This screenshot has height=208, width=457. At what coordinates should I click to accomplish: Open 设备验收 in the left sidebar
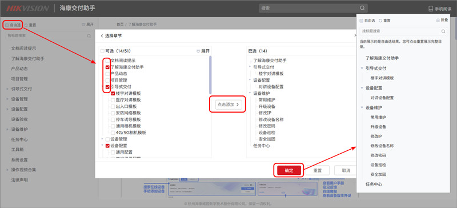coord(19,119)
